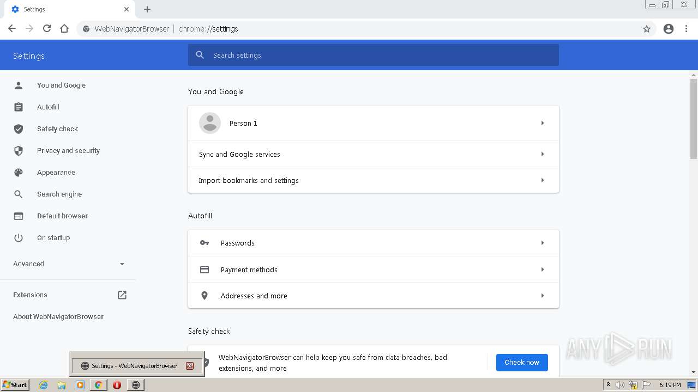698x392 pixels.
Task: Open the Passwords row
Action: [x=374, y=243]
